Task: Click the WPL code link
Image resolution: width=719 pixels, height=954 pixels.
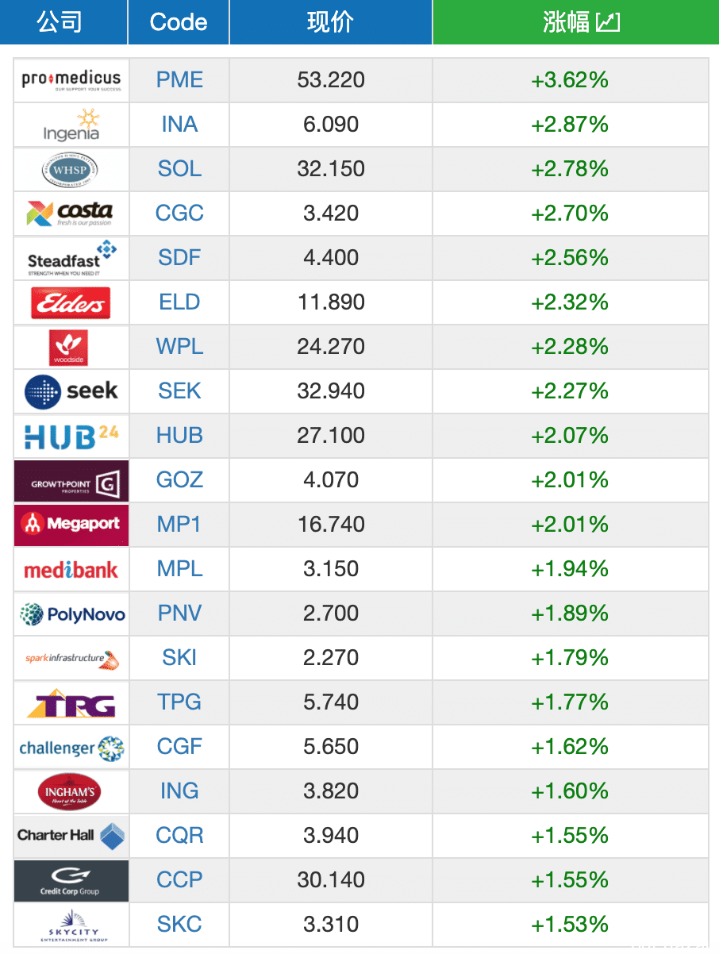Action: pos(179,347)
